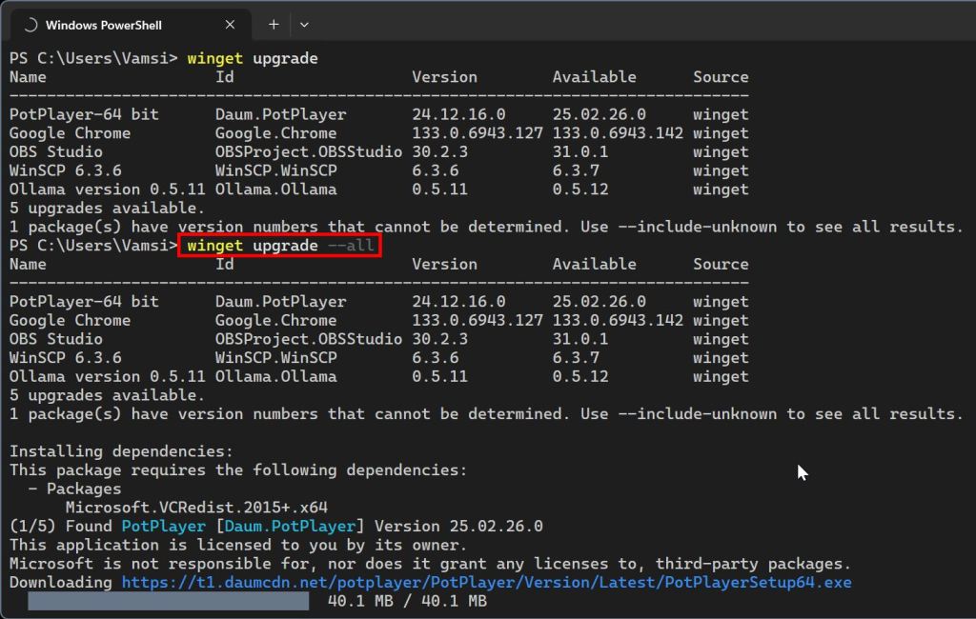Click available version '25.02.26.0' in first table
Viewport: 976px width, 619px height.
tap(599, 114)
